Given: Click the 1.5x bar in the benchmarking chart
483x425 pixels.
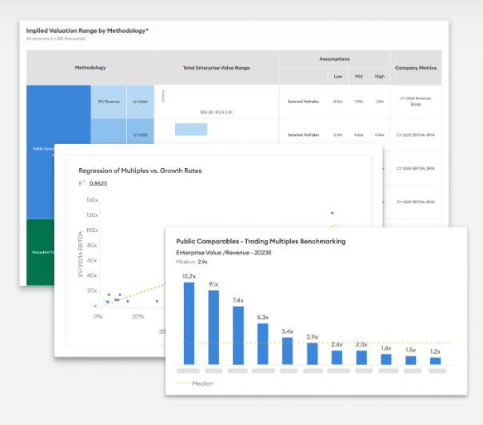Looking at the screenshot, I should [410, 360].
